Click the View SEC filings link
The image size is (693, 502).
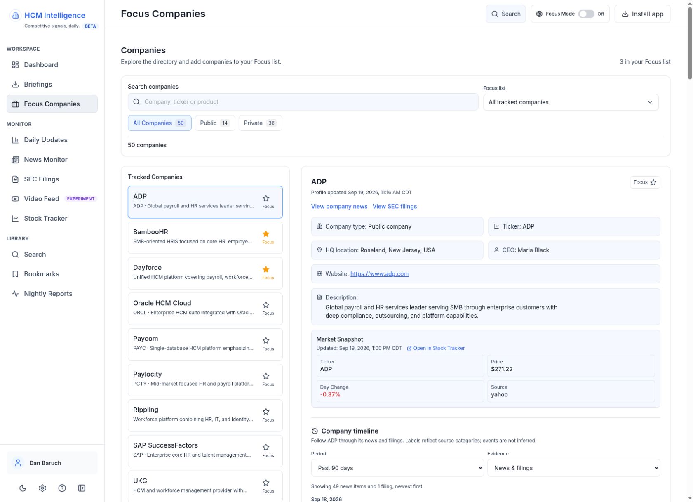[x=395, y=206]
